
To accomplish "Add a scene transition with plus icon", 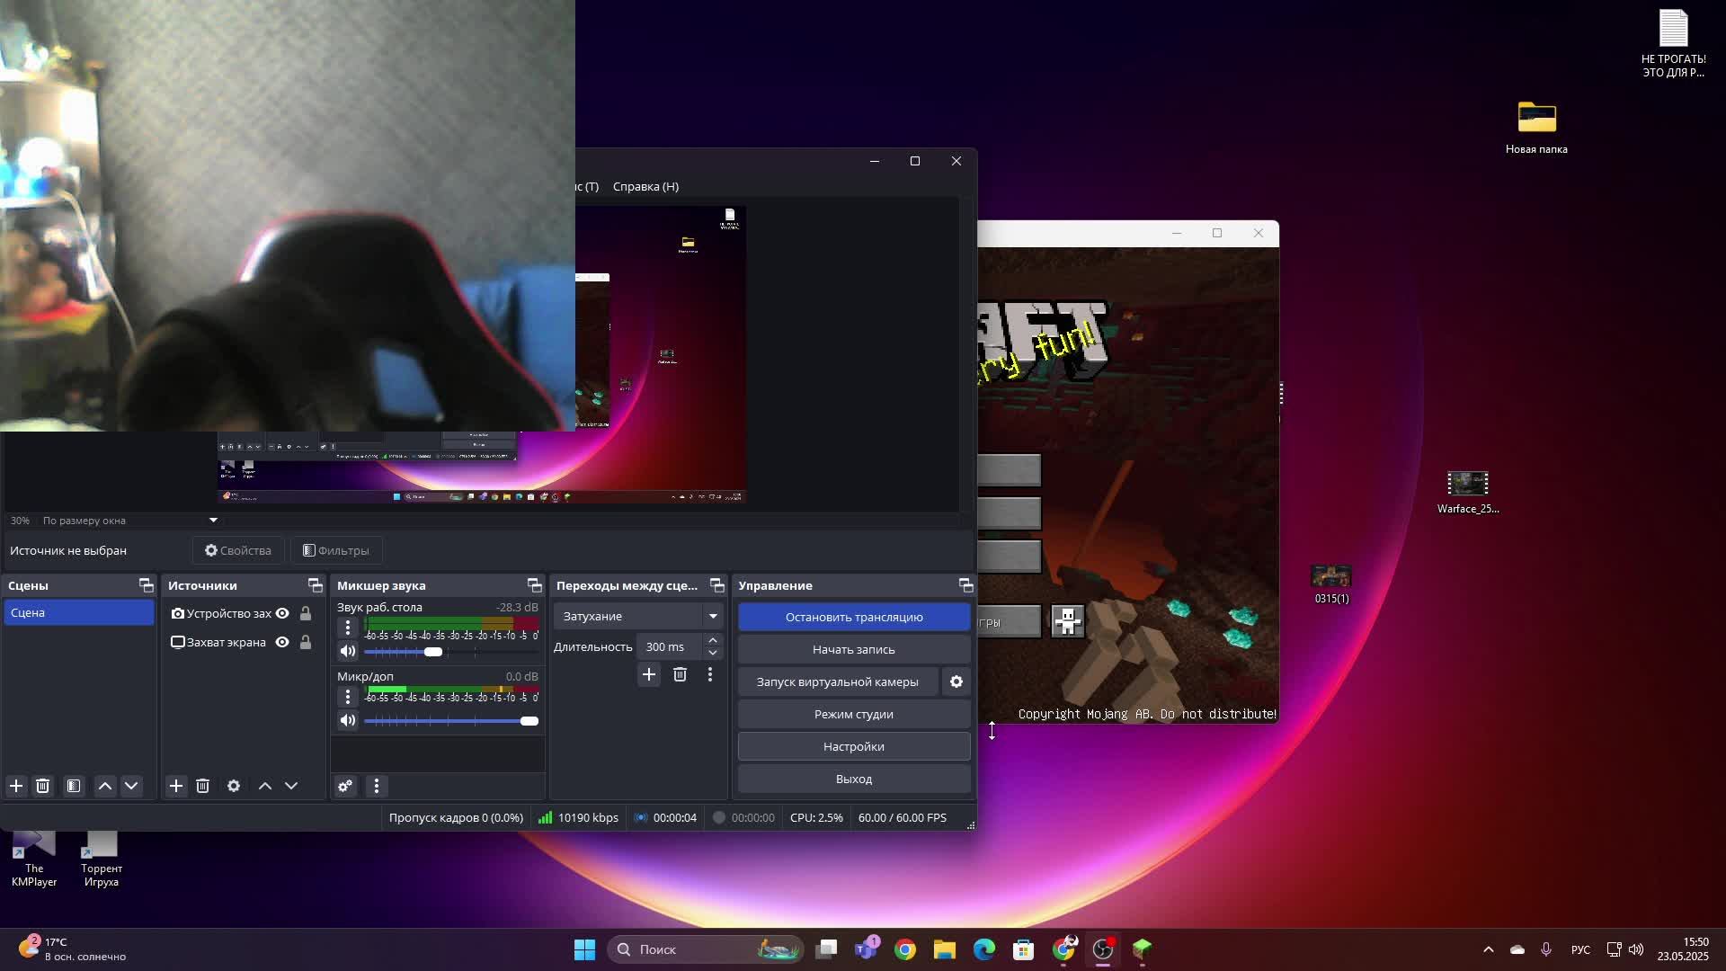I will point(649,674).
